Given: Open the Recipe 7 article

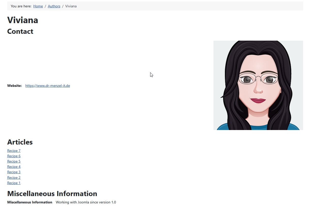Looking at the screenshot, I should [14, 151].
